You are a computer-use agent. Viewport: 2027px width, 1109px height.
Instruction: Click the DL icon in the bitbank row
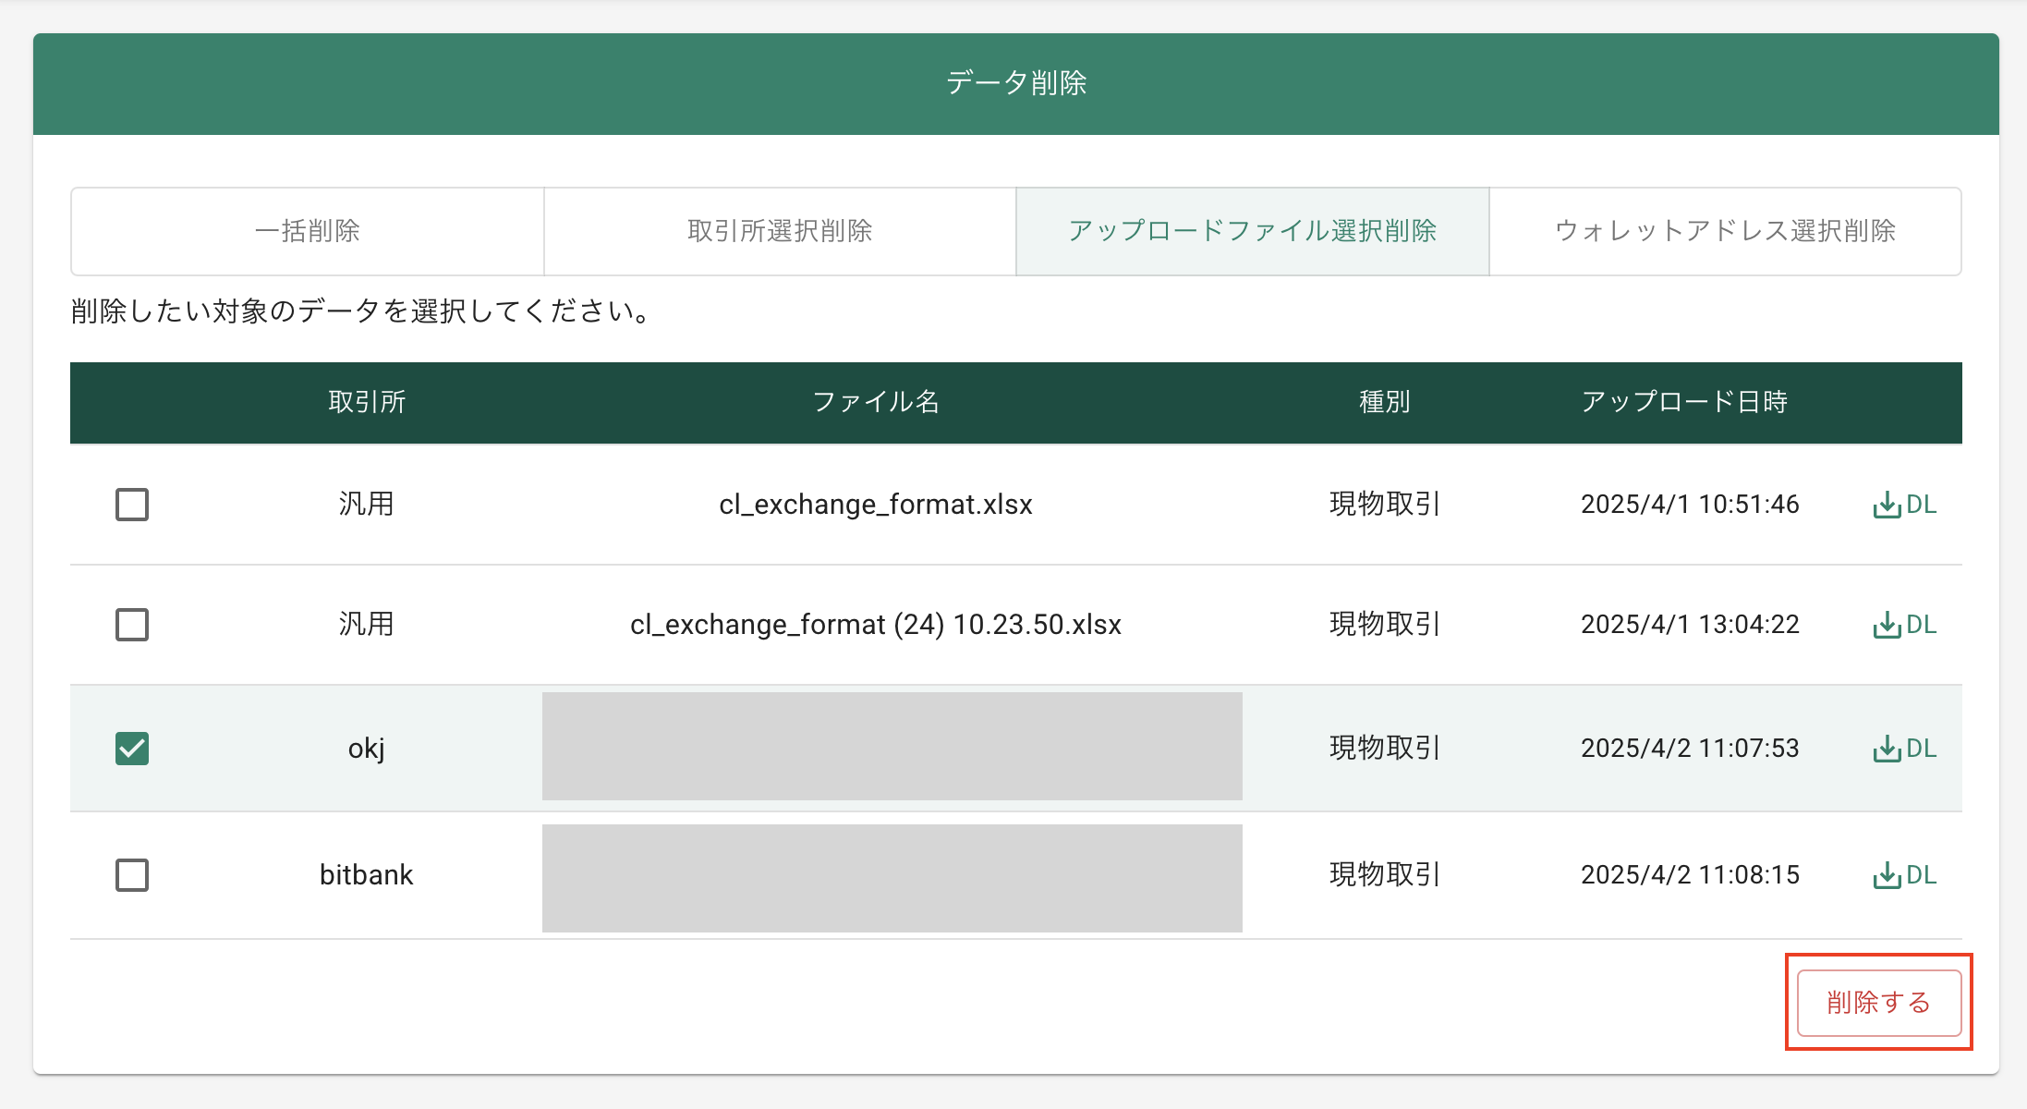1904,875
